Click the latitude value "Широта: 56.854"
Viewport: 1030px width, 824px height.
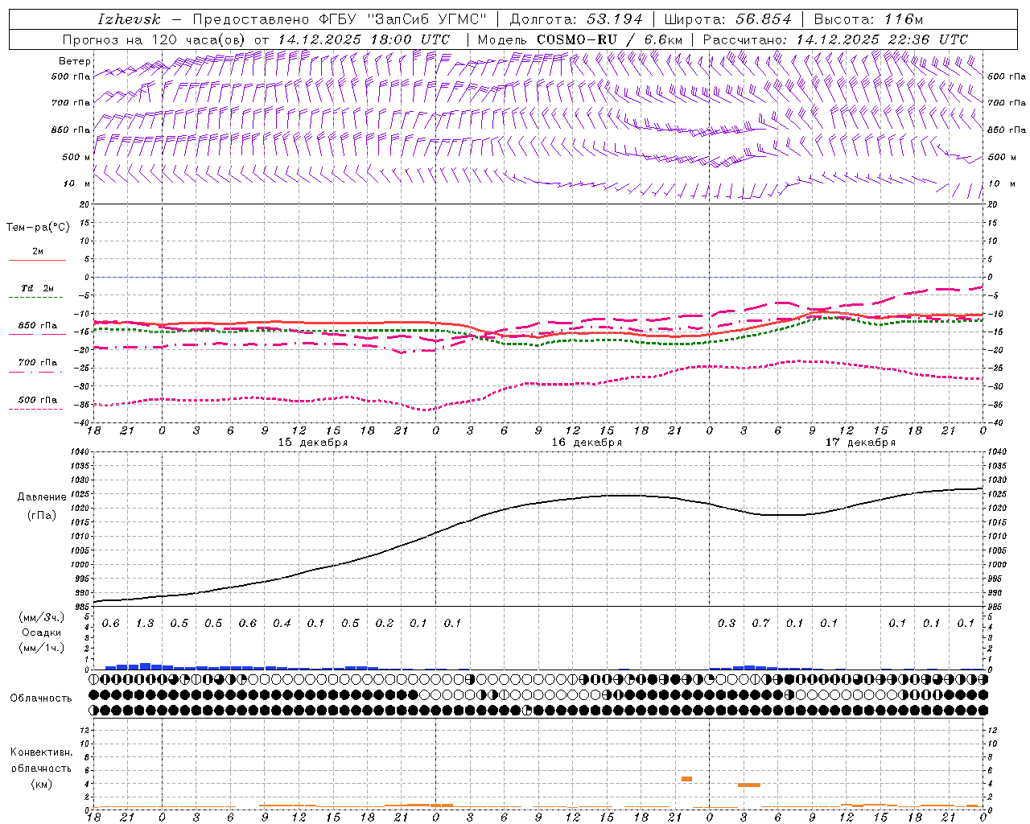point(727,19)
